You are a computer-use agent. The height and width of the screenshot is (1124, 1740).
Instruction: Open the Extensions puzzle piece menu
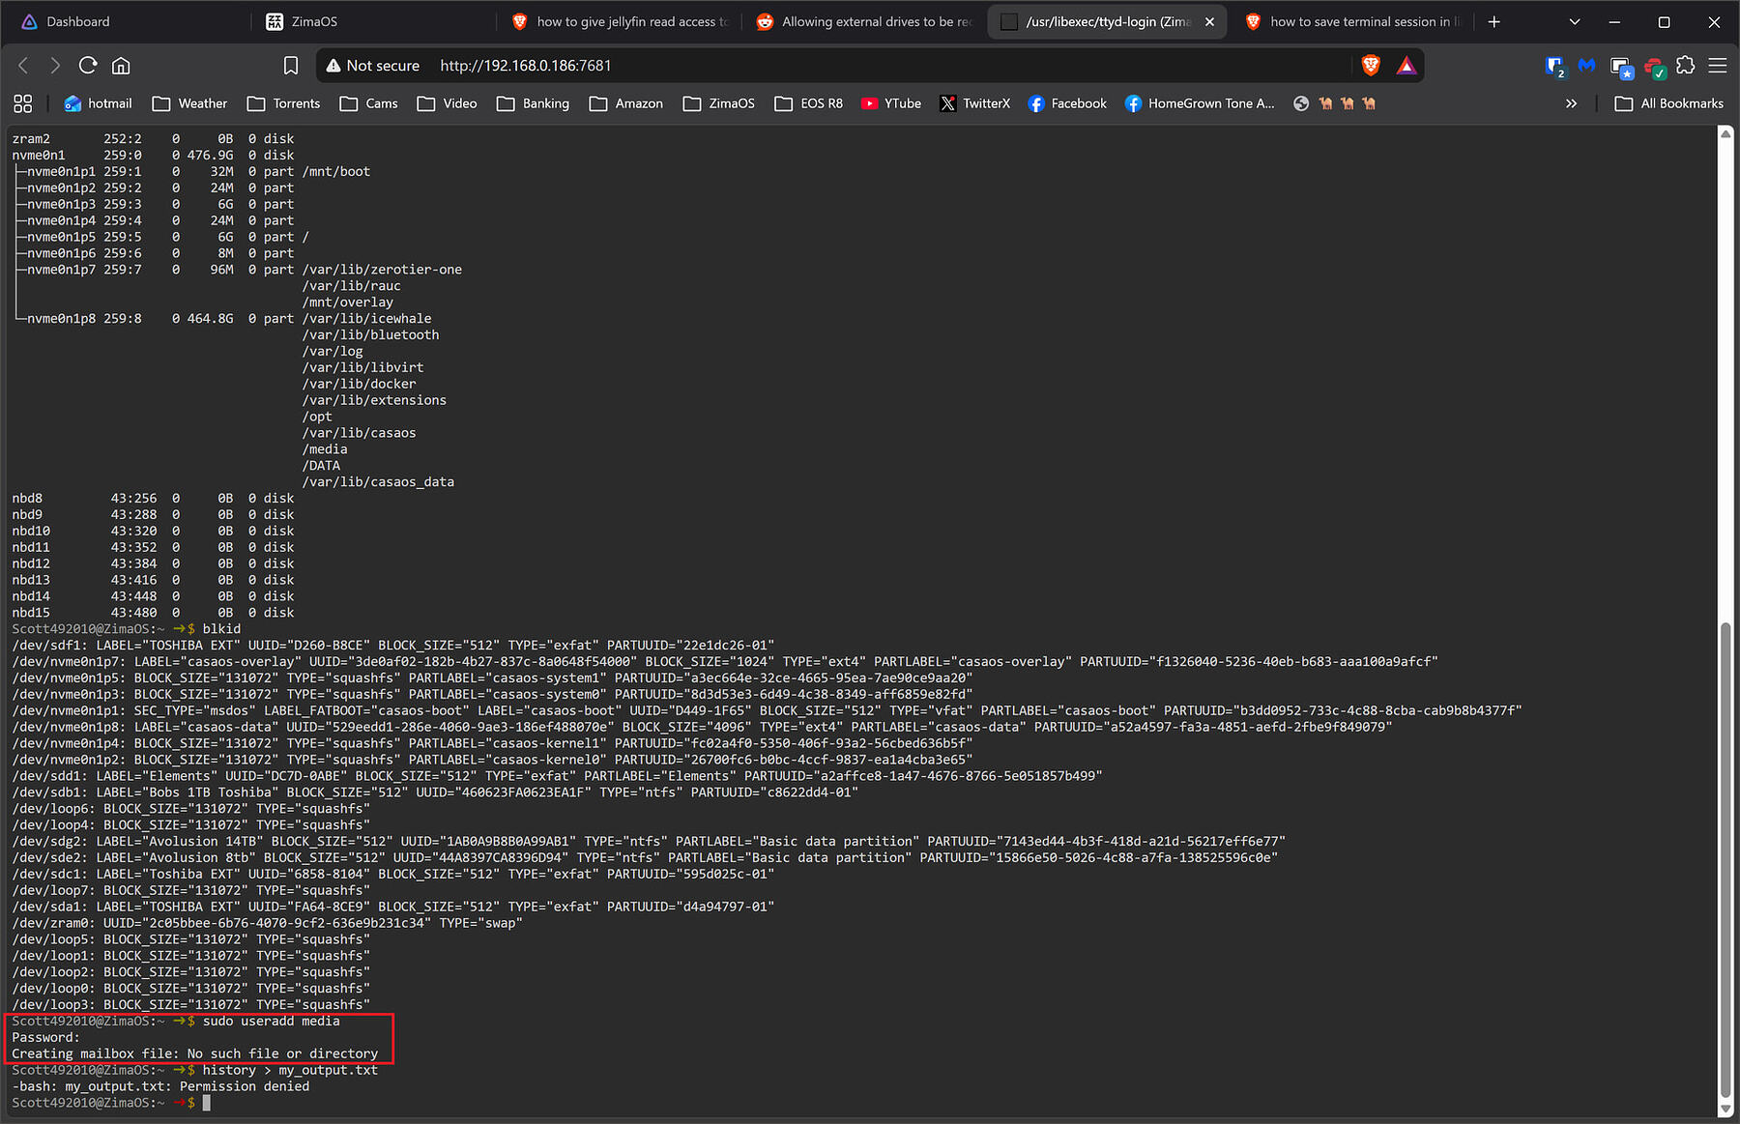click(1686, 66)
